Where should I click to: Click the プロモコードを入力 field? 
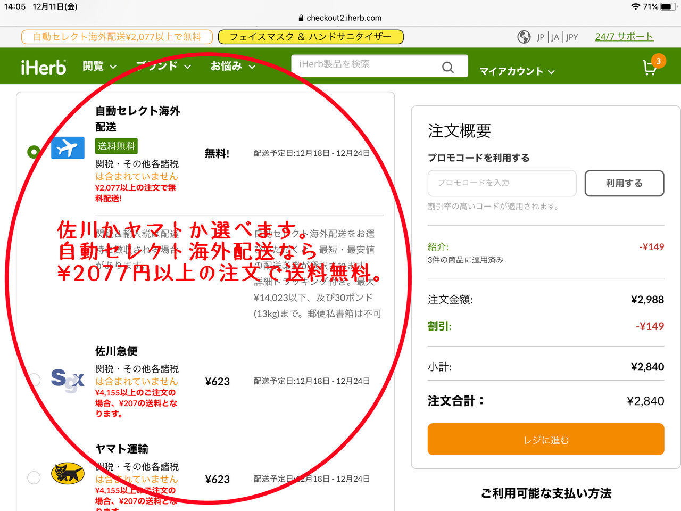[502, 183]
